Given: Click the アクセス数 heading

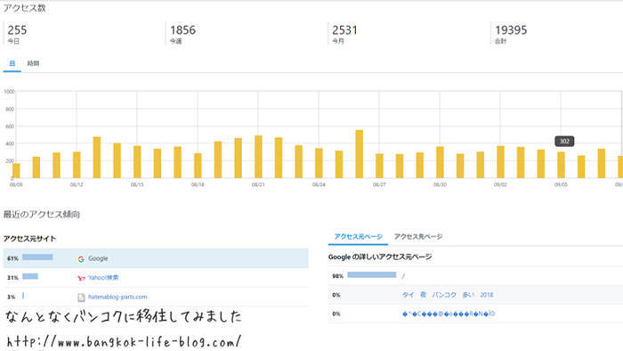Looking at the screenshot, I should pyautogui.click(x=24, y=8).
